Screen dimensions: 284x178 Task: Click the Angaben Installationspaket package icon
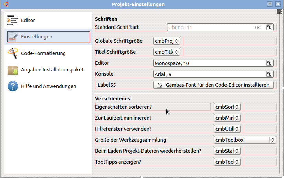coord(12,70)
